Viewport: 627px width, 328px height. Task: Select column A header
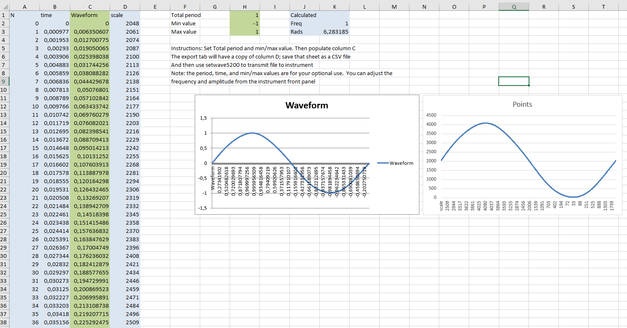[x=24, y=6]
